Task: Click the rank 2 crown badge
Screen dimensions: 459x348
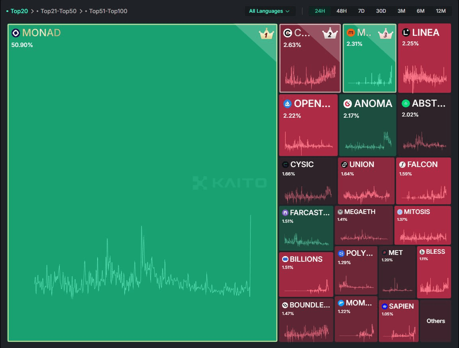Action: [x=330, y=33]
